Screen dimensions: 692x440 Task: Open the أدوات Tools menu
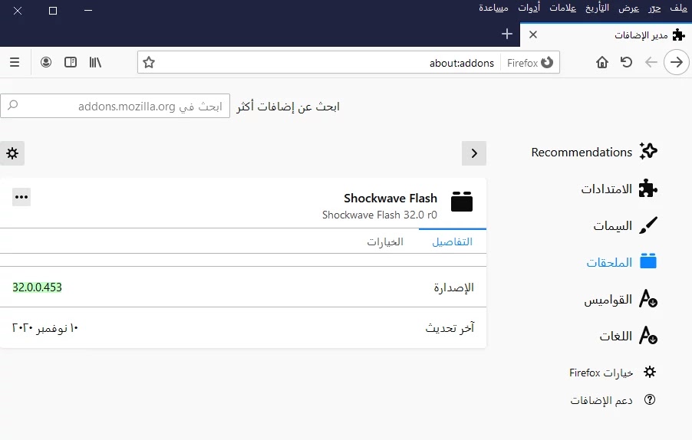(x=529, y=8)
